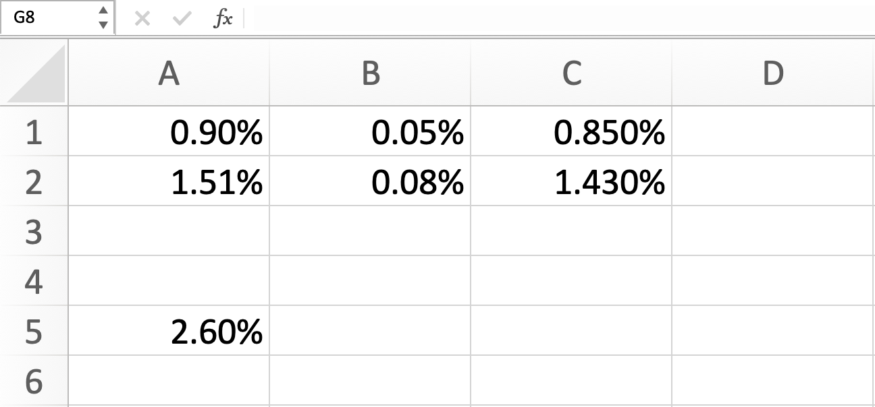
Task: Select column D header
Action: [x=772, y=74]
